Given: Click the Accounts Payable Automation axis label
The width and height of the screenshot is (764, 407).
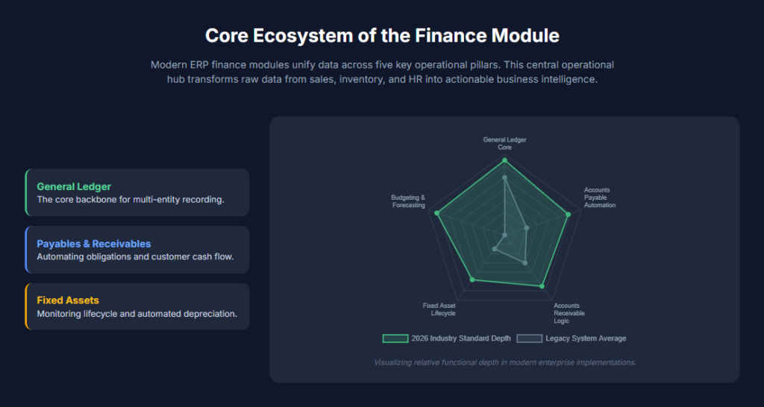Looking at the screenshot, I should coord(600,198).
